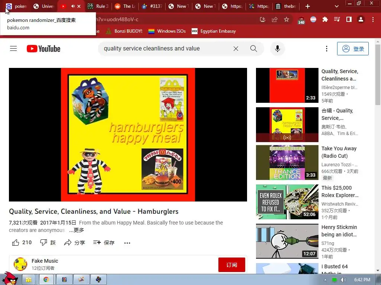Open the Chrome three-dot menu
Screen dimensions: 381x285
373,19
